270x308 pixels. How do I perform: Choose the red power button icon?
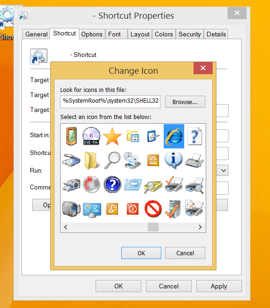pyautogui.click(x=132, y=209)
